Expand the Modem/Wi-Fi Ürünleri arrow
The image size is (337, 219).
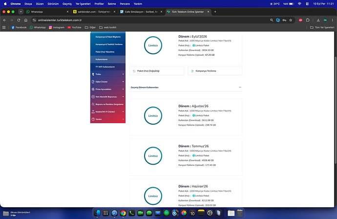tap(123, 111)
